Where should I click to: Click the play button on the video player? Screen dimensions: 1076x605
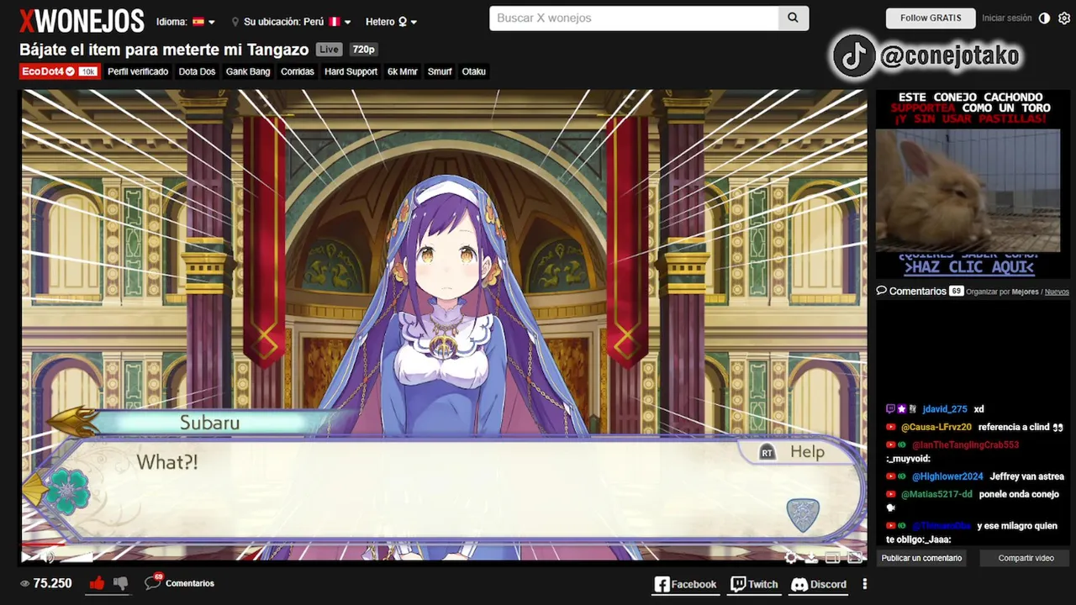[x=28, y=556]
